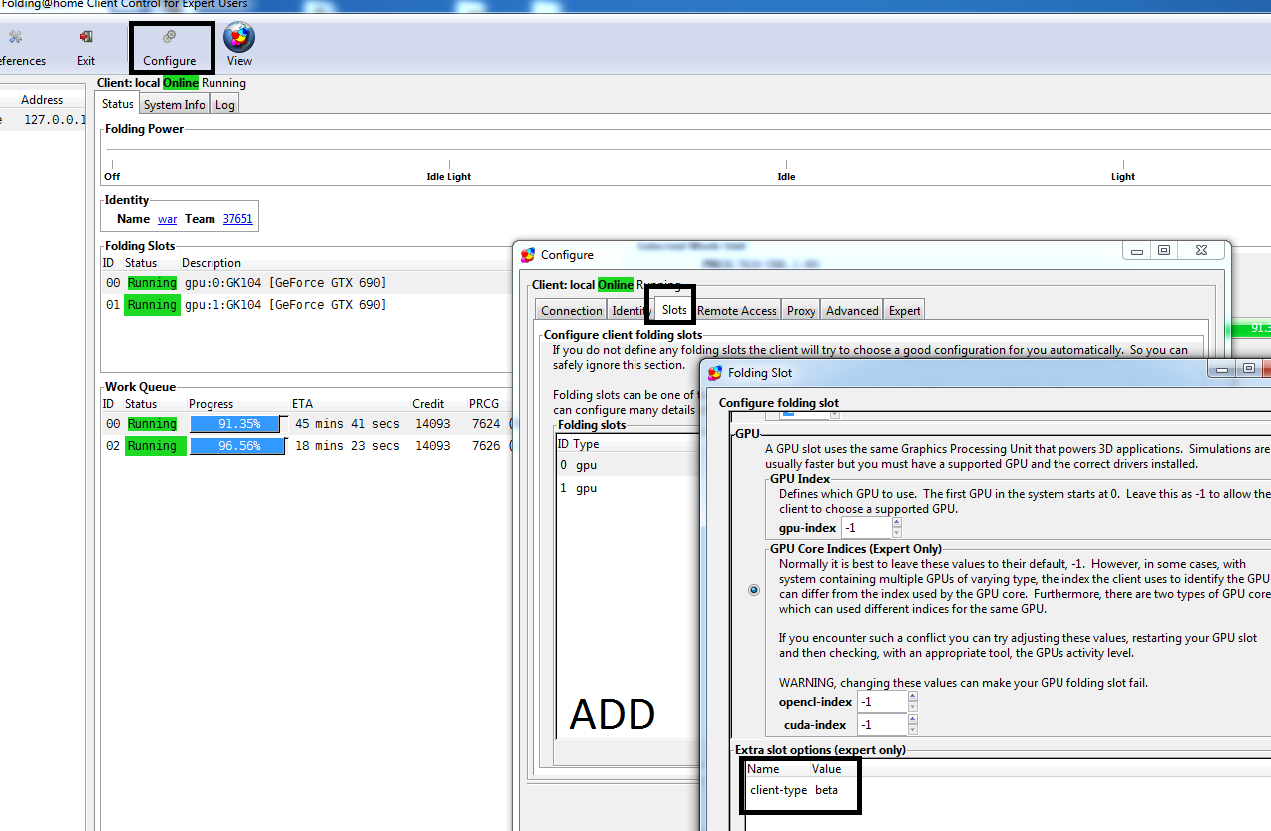Minimize the Configure dialog window
The width and height of the screenshot is (1271, 831).
point(1137,252)
